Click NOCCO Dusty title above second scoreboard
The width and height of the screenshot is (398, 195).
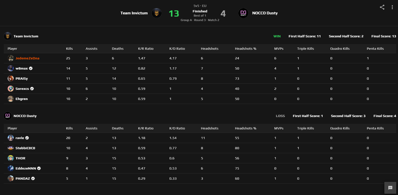point(25,116)
